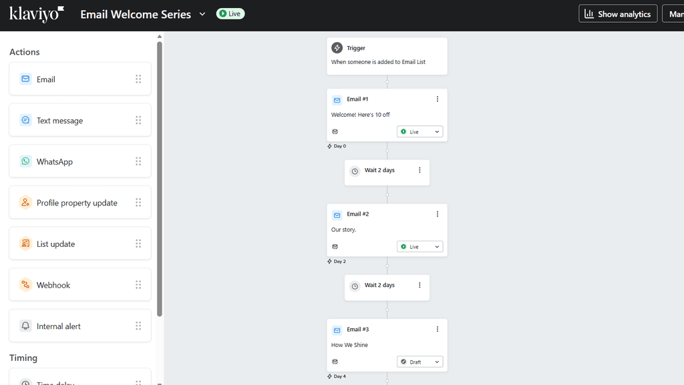This screenshot has width=684, height=385.
Task: Click the Text message action icon
Action: [x=25, y=120]
